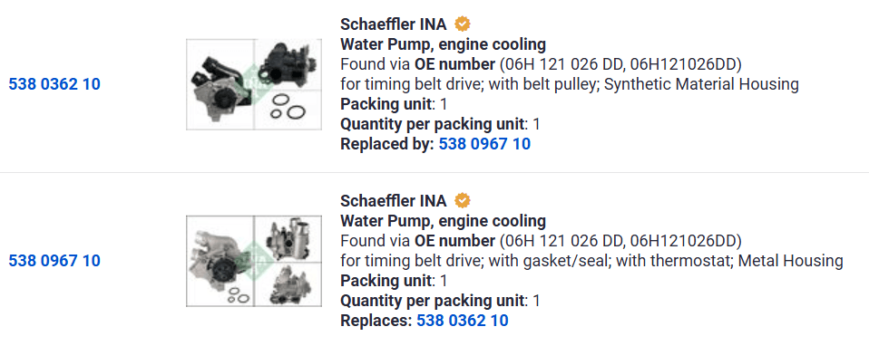Open article number 538 0362 10 beside black pump
This screenshot has height=346, width=869.
pos(54,84)
